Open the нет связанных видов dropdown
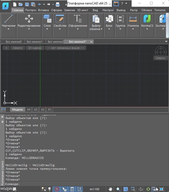Viewport: 169px width, 192px height. pyautogui.click(x=65, y=48)
